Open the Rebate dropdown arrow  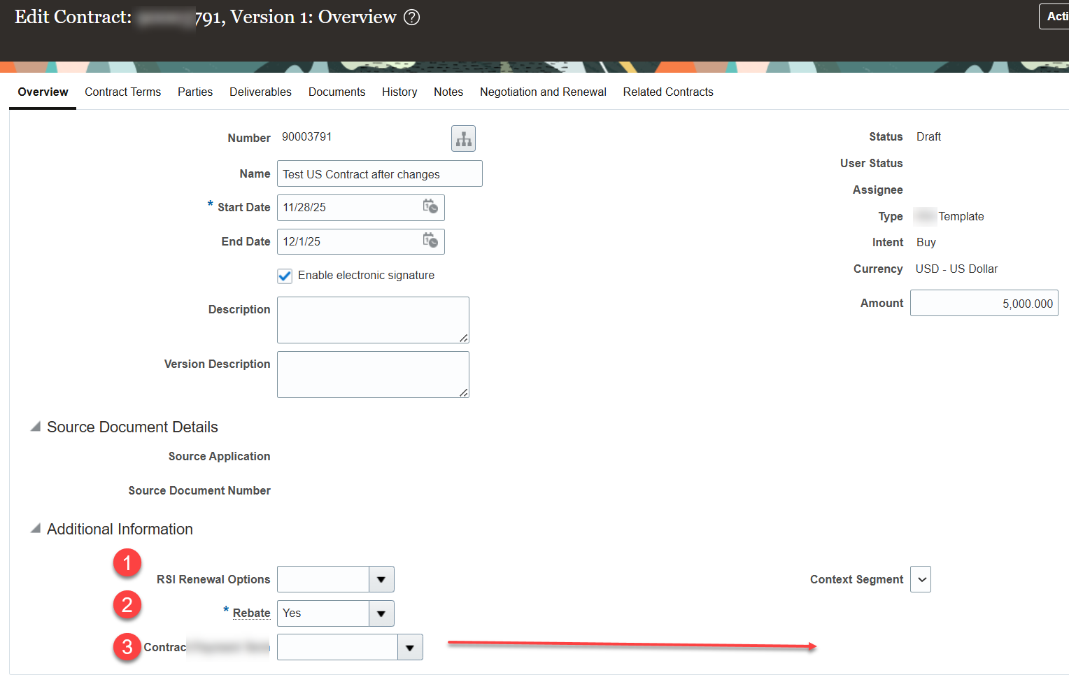pyautogui.click(x=381, y=613)
